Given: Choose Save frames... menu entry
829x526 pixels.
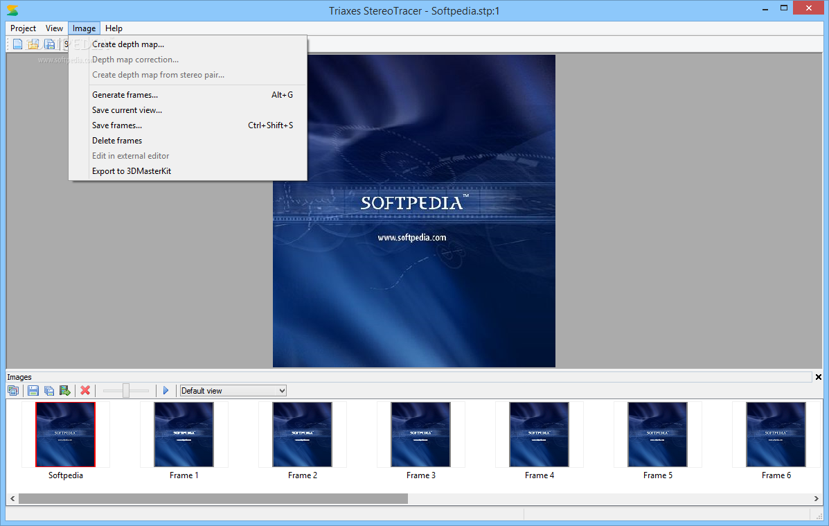Looking at the screenshot, I should (x=188, y=125).
